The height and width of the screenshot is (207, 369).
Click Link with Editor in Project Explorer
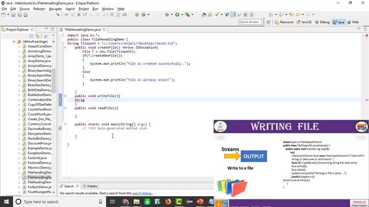pyautogui.click(x=37, y=36)
